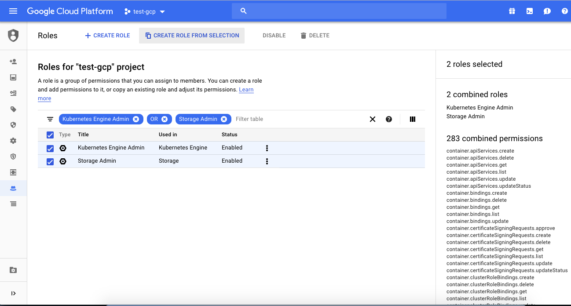Image resolution: width=571 pixels, height=306 pixels.
Task: Clear all filters with the X icon
Action: (x=373, y=119)
